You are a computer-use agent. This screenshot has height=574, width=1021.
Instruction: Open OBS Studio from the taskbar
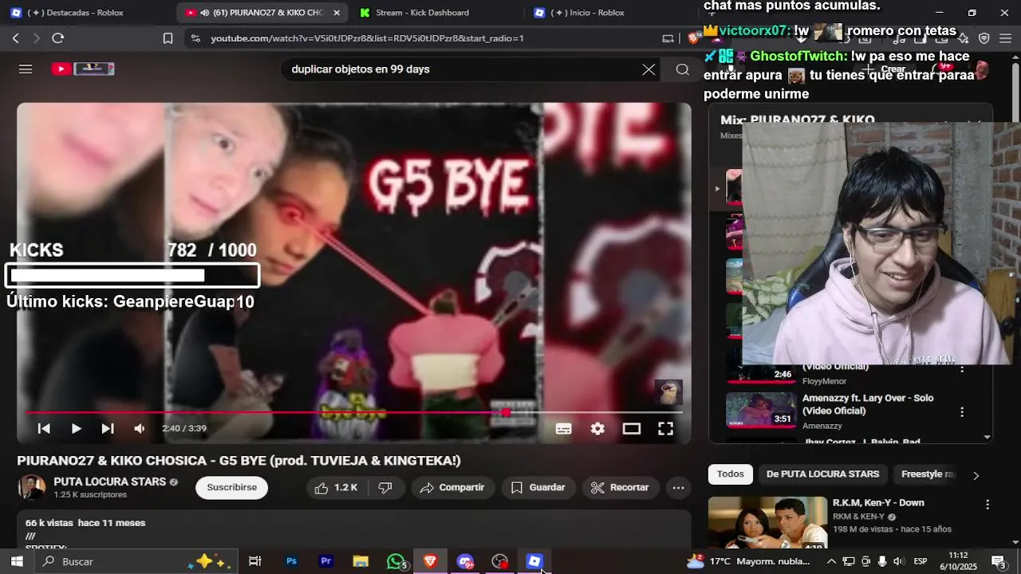(500, 561)
